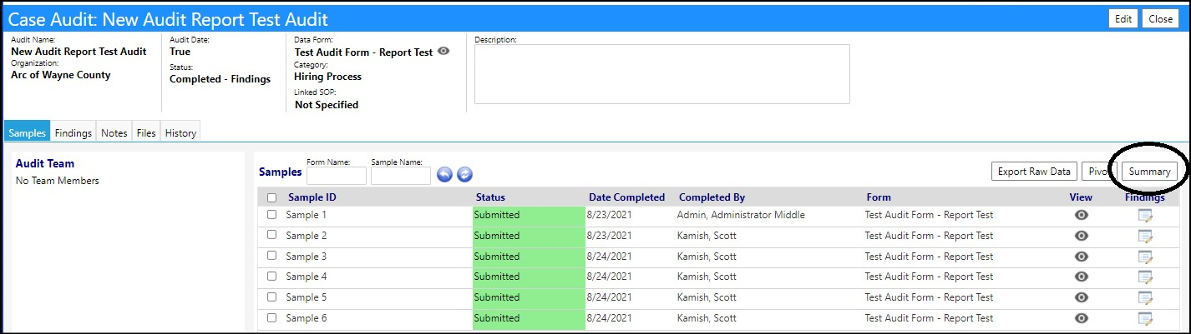
Task: Open findings note icon for Sample 4
Action: [x=1145, y=277]
